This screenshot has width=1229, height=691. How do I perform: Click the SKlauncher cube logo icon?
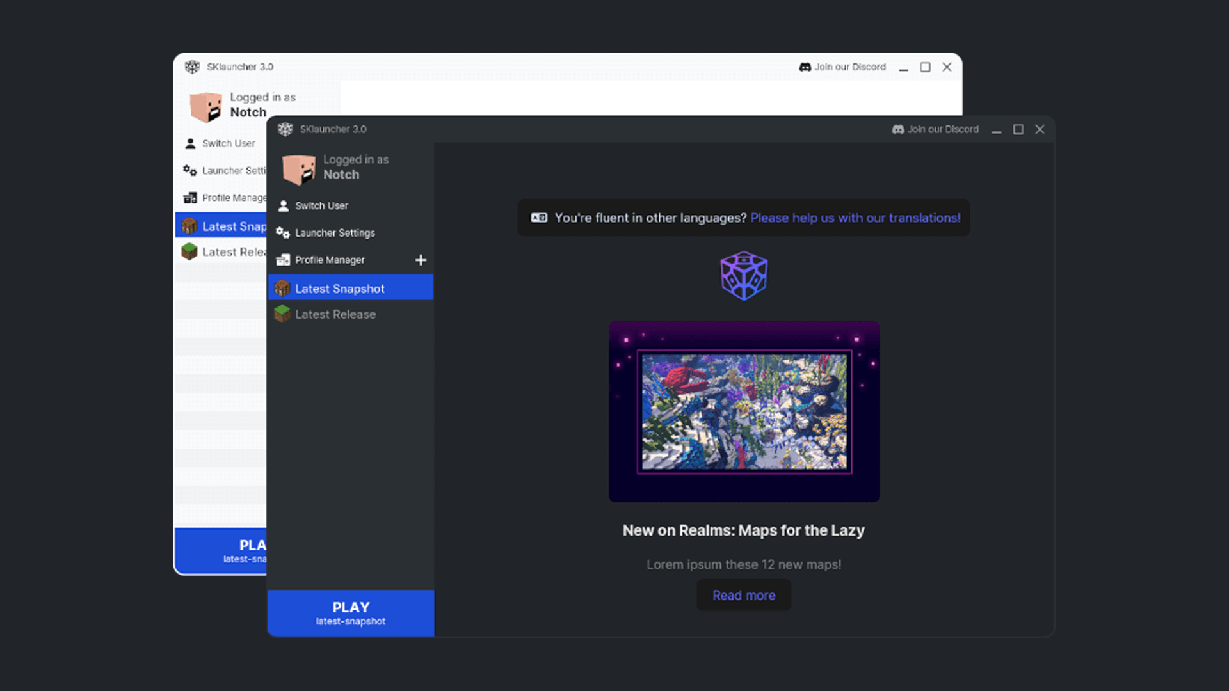284,129
